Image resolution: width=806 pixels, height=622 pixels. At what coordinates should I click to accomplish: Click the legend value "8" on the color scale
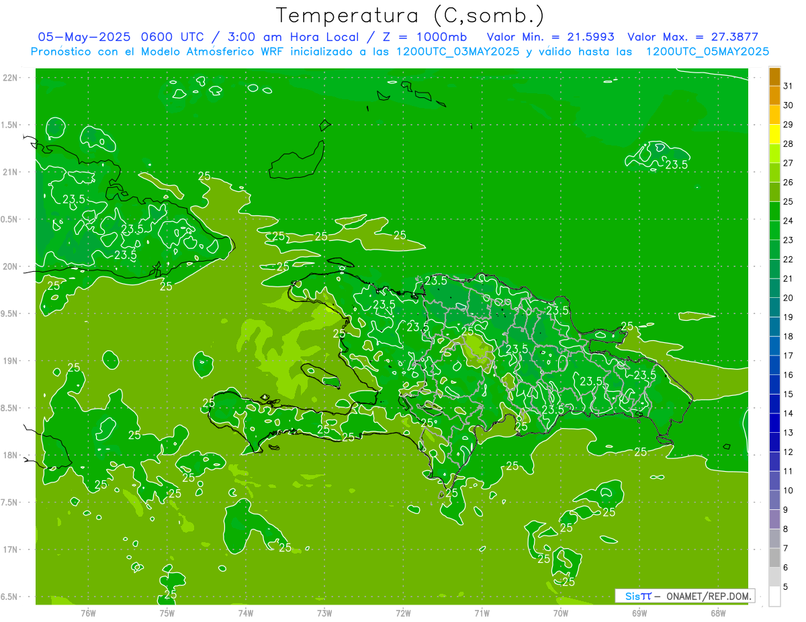pos(786,529)
